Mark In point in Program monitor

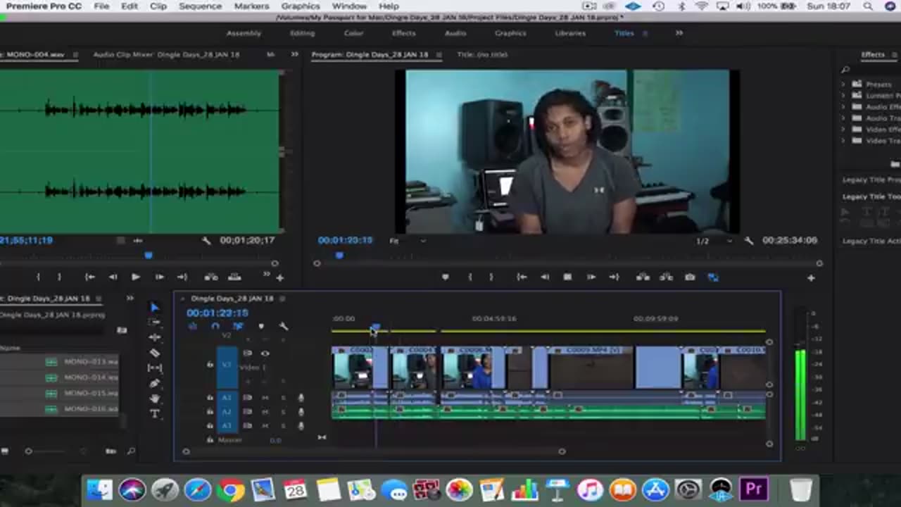coord(470,277)
